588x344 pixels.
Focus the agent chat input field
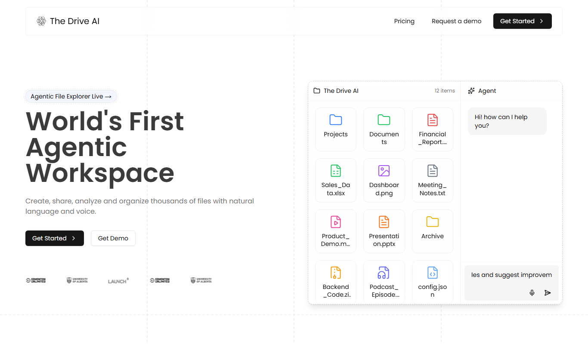click(511, 275)
